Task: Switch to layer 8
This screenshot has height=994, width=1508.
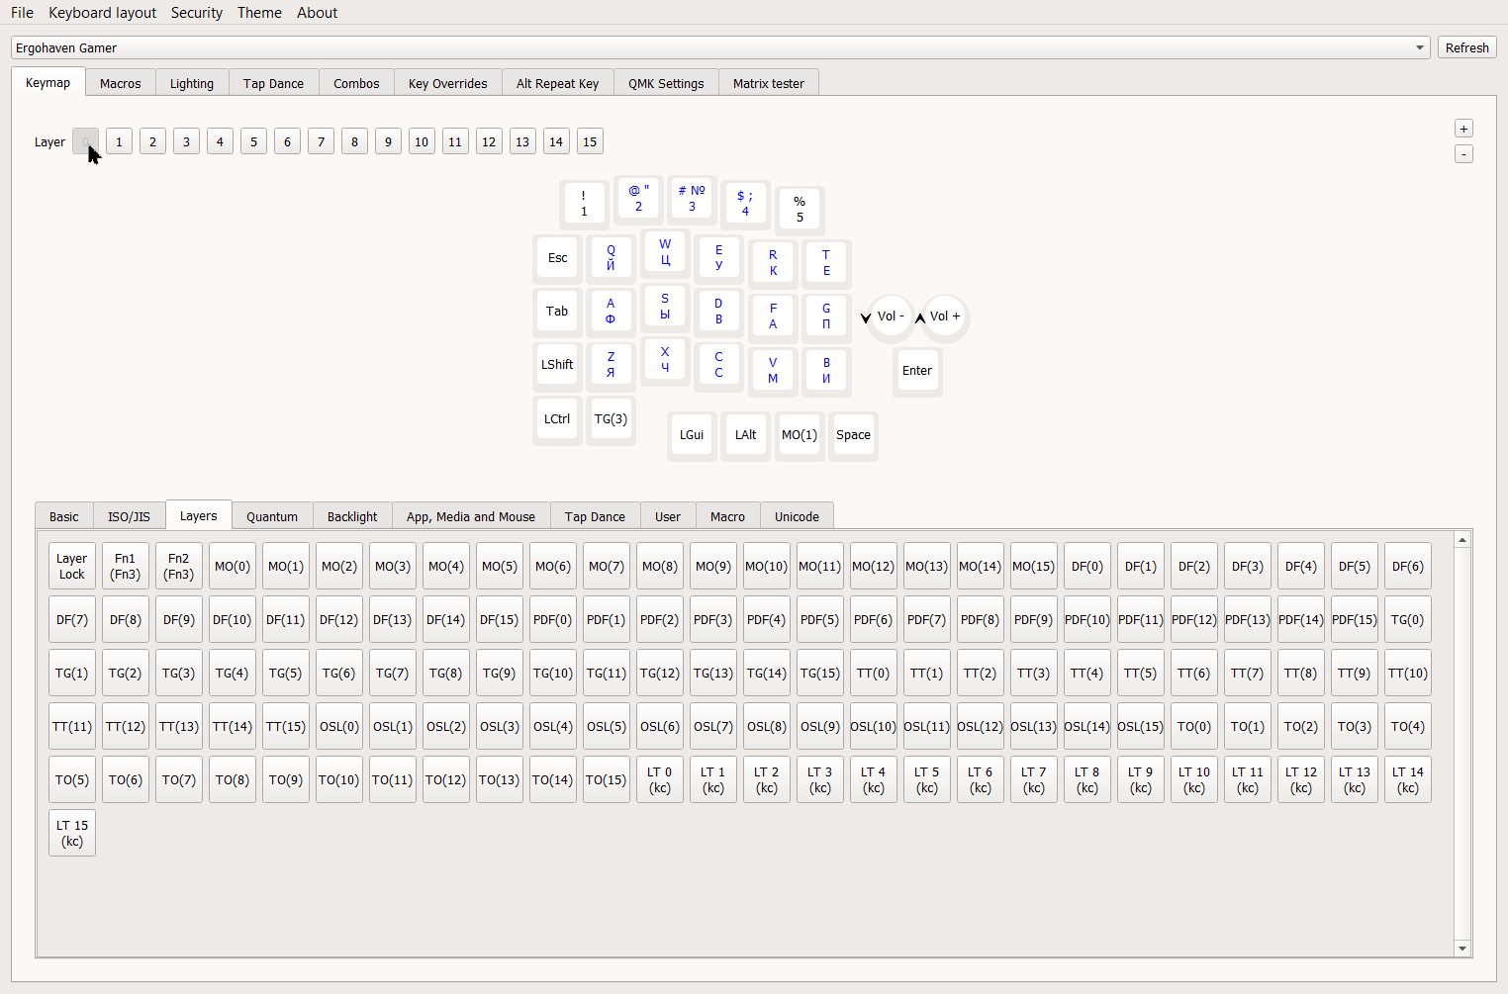Action: [x=354, y=142]
